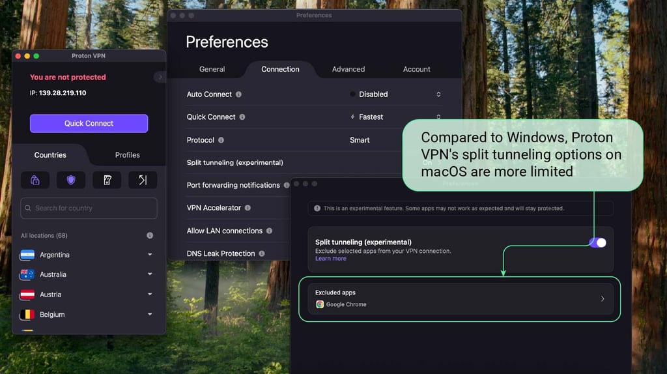Screen dimensions: 667x374
Task: Click info icon beside Auto Connect
Action: [238, 94]
